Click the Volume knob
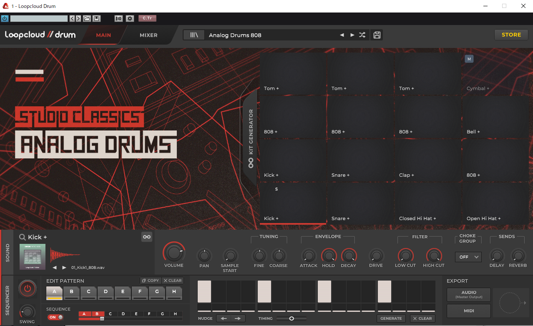 173,253
